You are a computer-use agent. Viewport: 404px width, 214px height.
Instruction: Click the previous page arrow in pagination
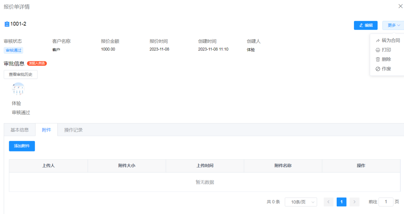(328, 202)
